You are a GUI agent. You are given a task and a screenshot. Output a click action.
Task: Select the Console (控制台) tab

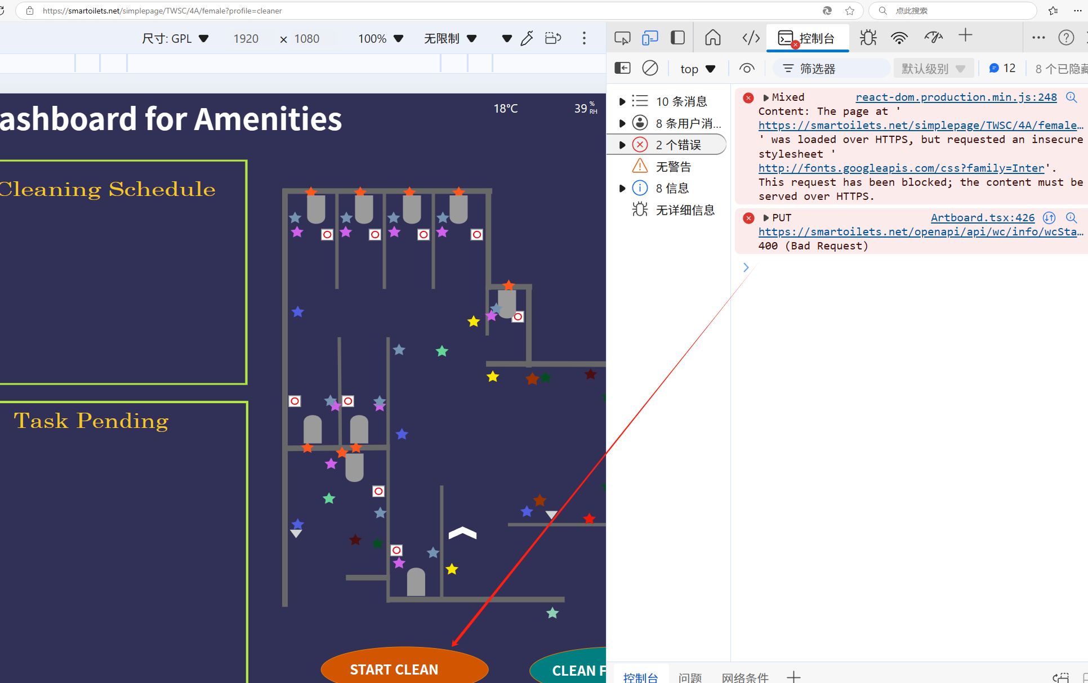(x=807, y=38)
